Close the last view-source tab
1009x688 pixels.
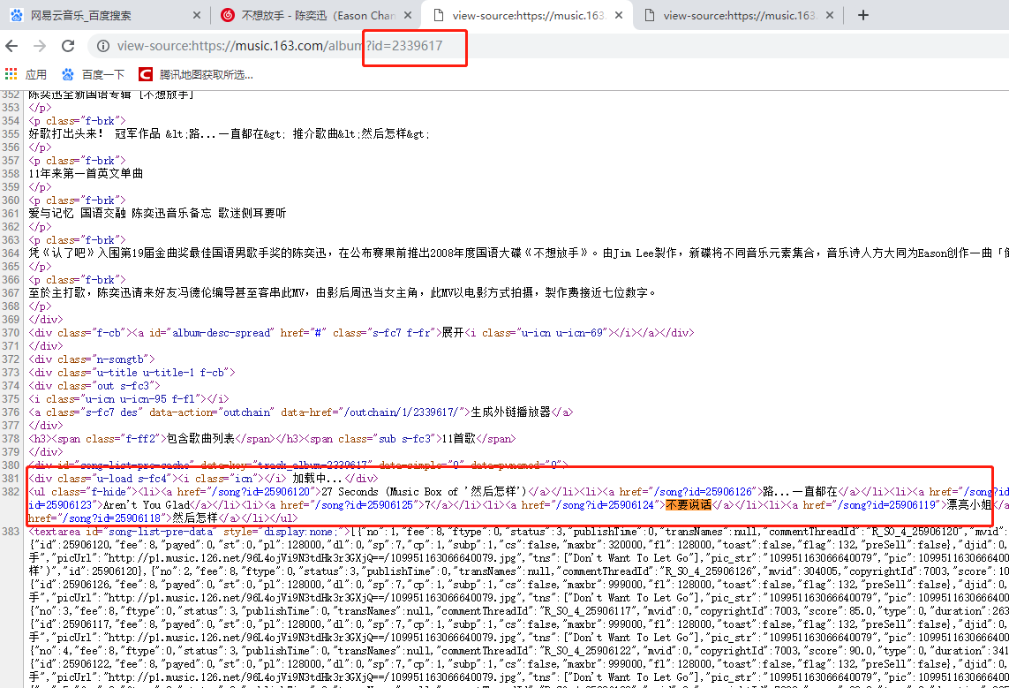coord(830,15)
